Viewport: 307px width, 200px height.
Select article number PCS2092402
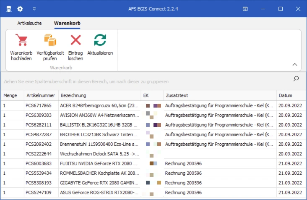(39, 144)
